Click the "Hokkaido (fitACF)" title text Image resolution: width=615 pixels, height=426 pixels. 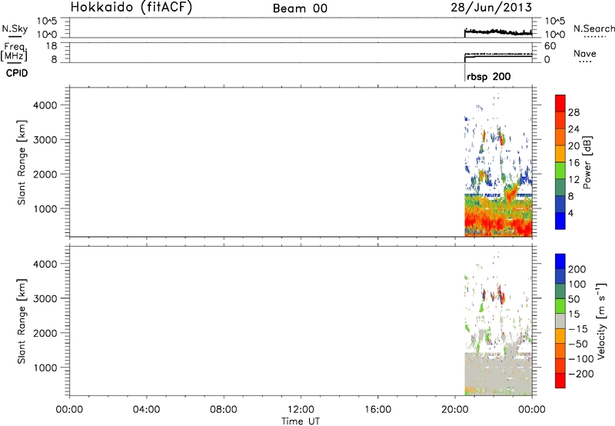coord(131,8)
